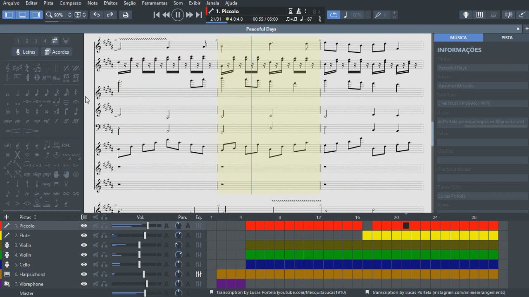Click the Cello pan knob
The image size is (529, 297).
[179, 264]
